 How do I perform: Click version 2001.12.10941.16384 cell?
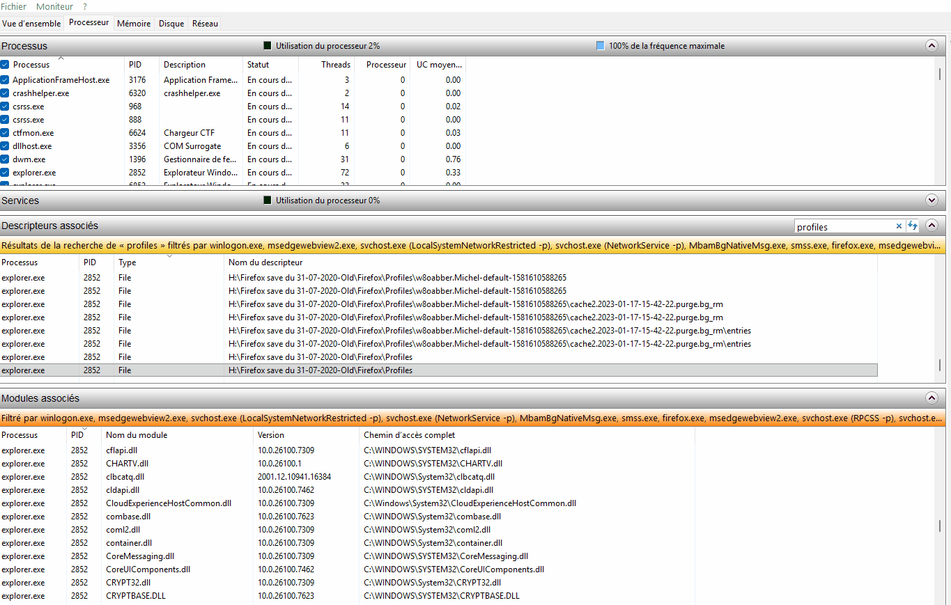(x=294, y=477)
